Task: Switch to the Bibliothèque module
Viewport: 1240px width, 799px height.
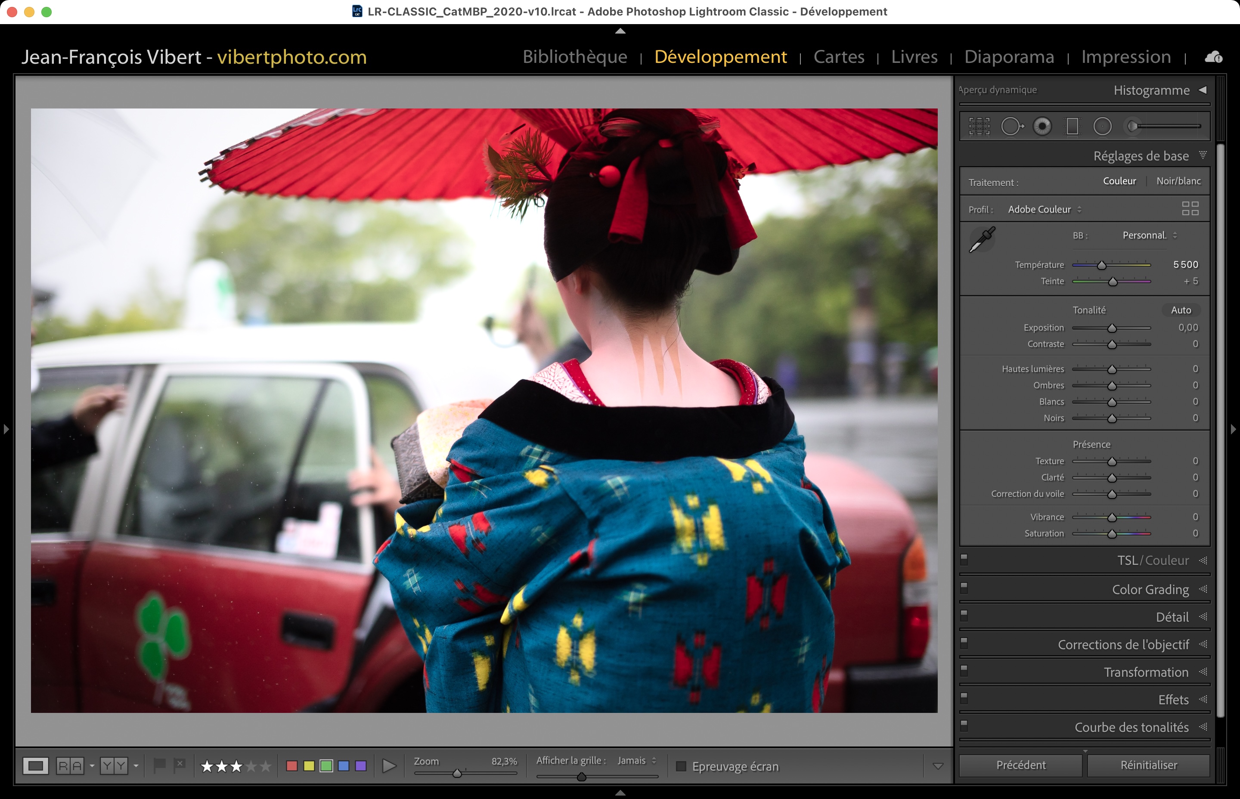Action: pyautogui.click(x=574, y=56)
